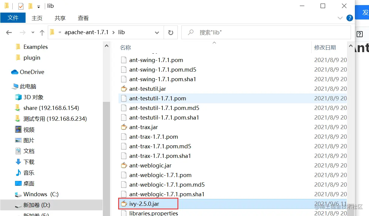Go back with the left arrow
Screen dimensions: 369x216
(9, 32)
